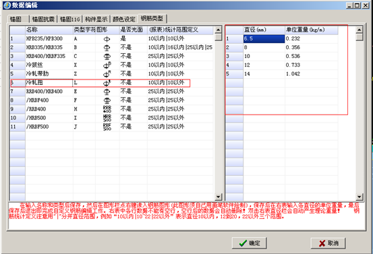
Task: Select 是否光面 cell for HPB235/HPB300
Action: click(134, 38)
